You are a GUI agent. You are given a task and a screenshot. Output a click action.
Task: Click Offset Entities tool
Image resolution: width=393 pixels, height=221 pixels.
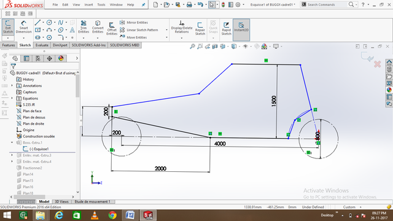(112, 28)
